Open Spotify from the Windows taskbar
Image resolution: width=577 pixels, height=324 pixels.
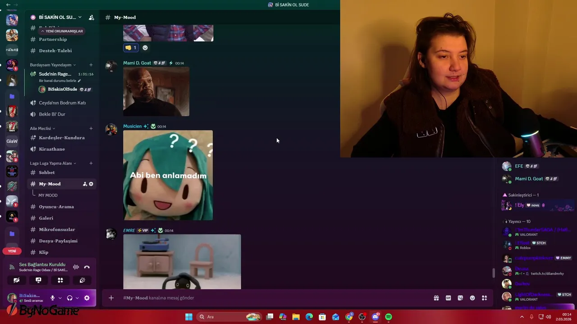coord(389,317)
